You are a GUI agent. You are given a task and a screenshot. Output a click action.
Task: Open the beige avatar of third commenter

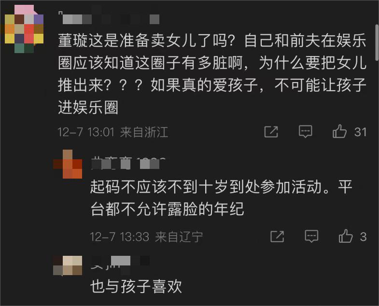[68, 265]
